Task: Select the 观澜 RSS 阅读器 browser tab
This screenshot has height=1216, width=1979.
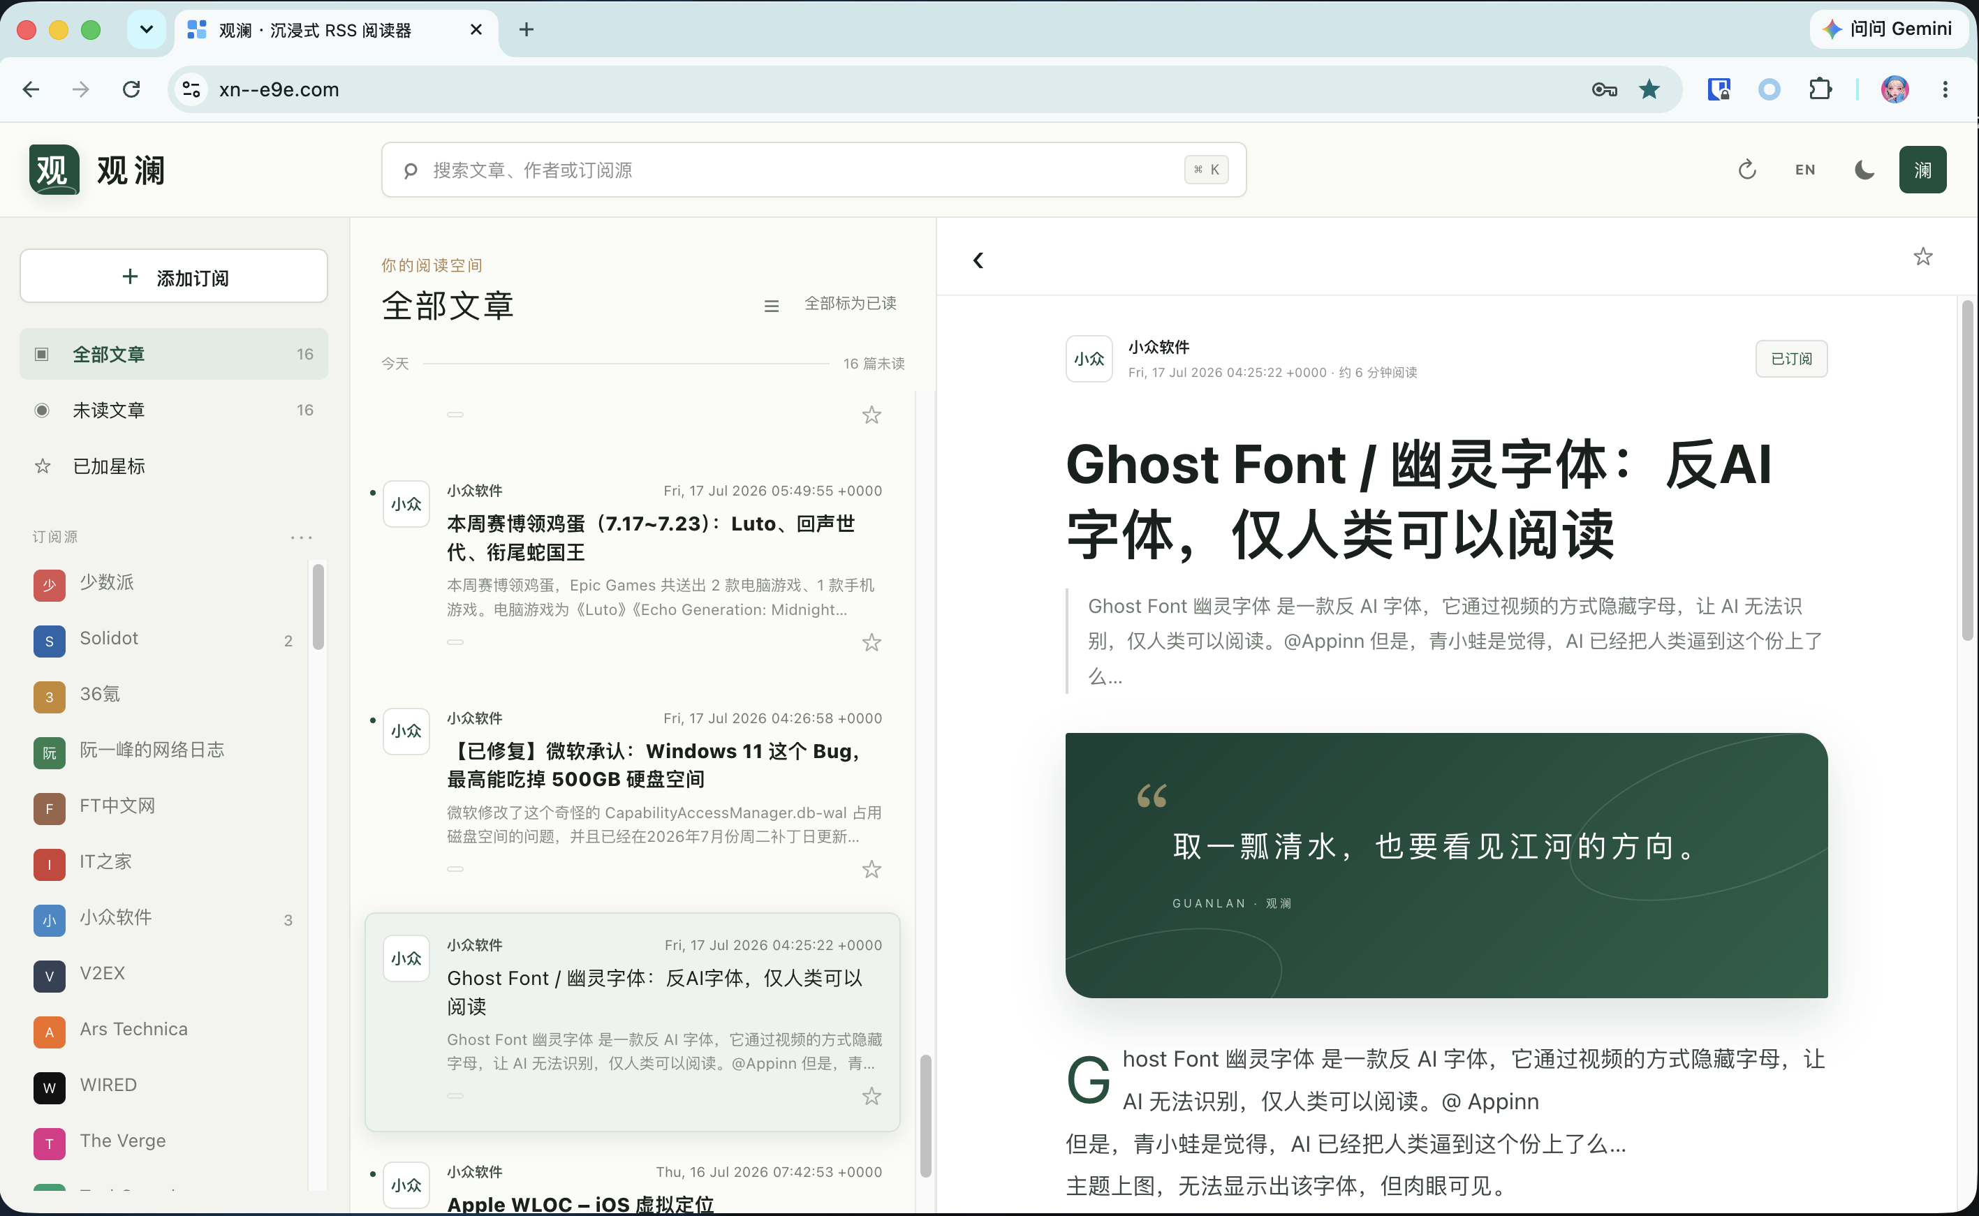Action: (337, 31)
